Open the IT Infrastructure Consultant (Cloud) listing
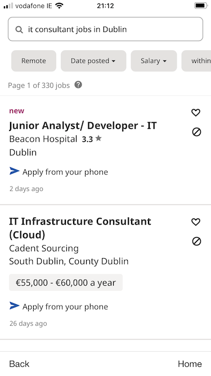The width and height of the screenshot is (211, 376). pos(80,228)
